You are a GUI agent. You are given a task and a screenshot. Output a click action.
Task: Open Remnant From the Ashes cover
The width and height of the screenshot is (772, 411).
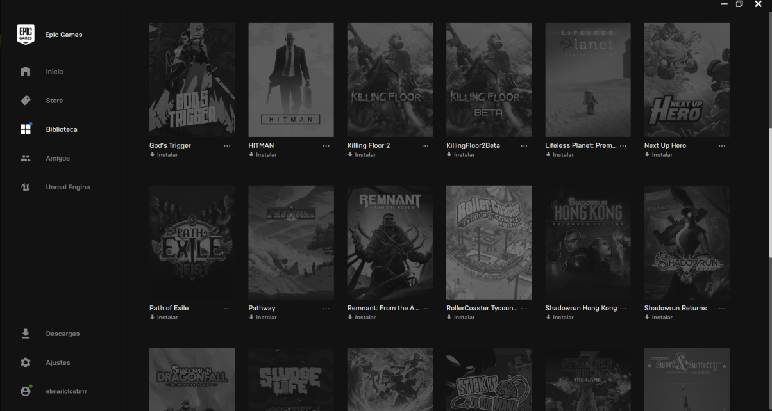(390, 243)
